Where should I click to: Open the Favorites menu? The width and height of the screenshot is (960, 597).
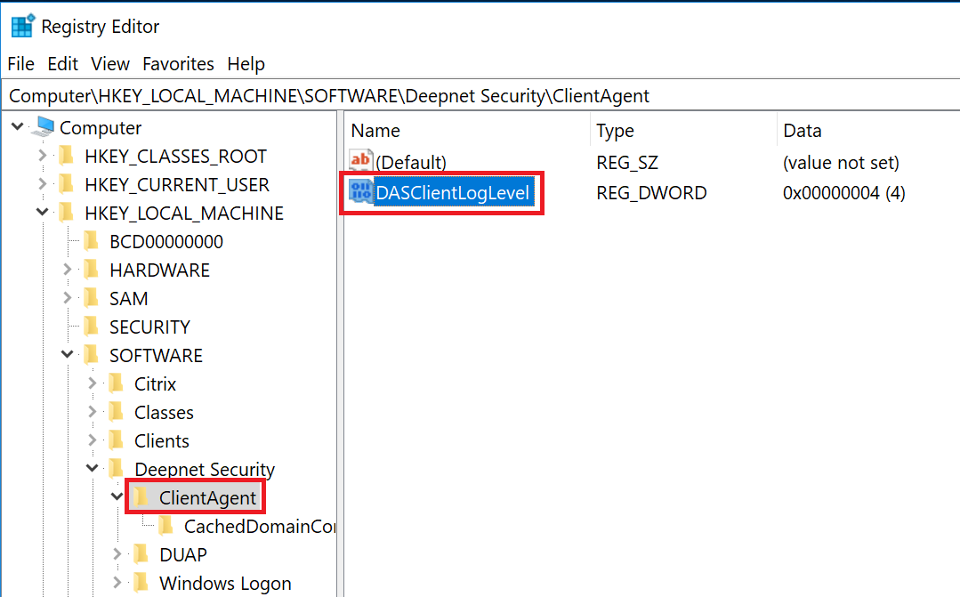[178, 64]
